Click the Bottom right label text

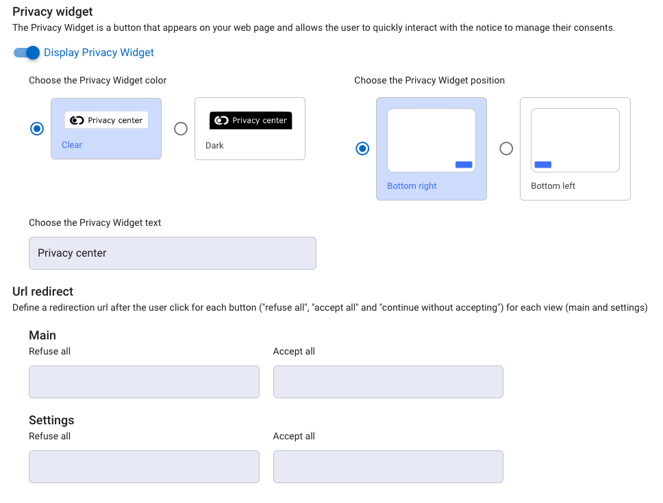click(412, 185)
